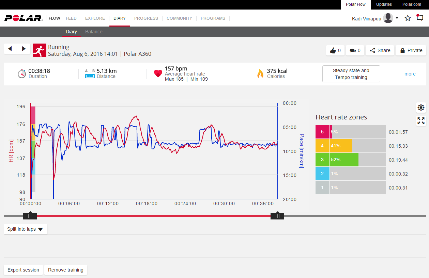Click the Heart rate zones heading
429x278 pixels.
point(341,117)
